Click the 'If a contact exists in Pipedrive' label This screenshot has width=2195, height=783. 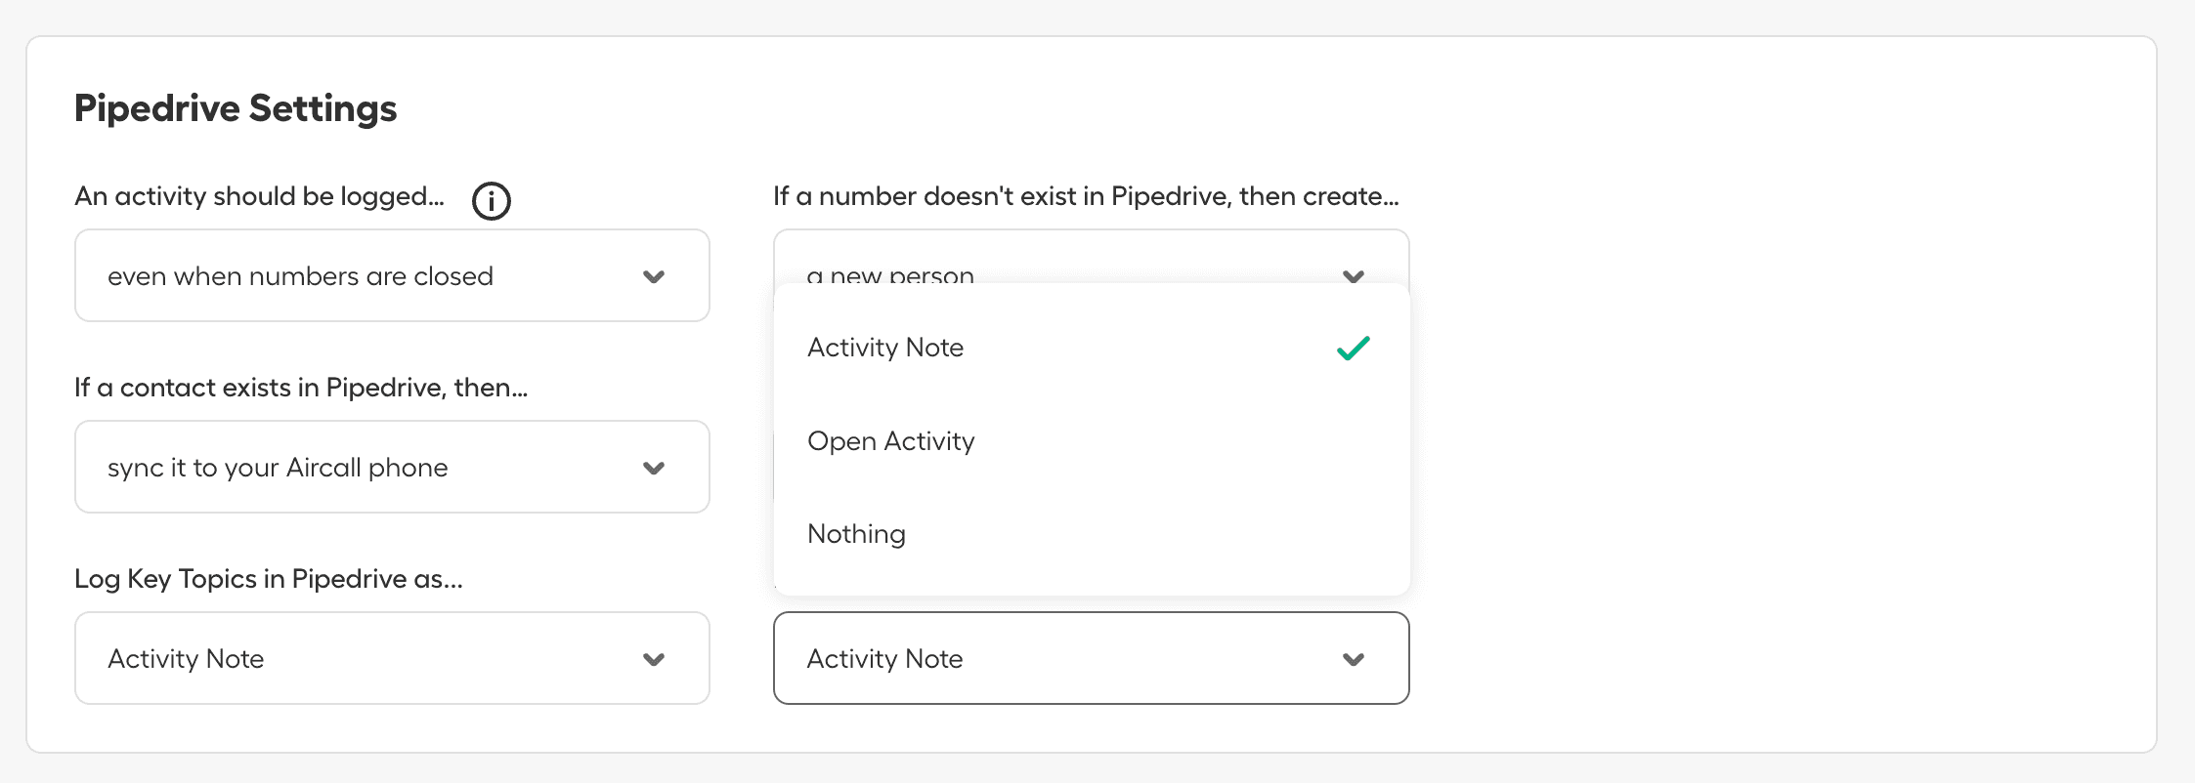[x=301, y=387]
